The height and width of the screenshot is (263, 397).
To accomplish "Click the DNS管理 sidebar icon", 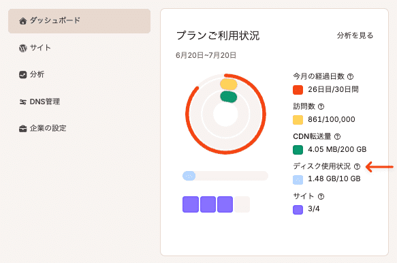I will coord(22,102).
